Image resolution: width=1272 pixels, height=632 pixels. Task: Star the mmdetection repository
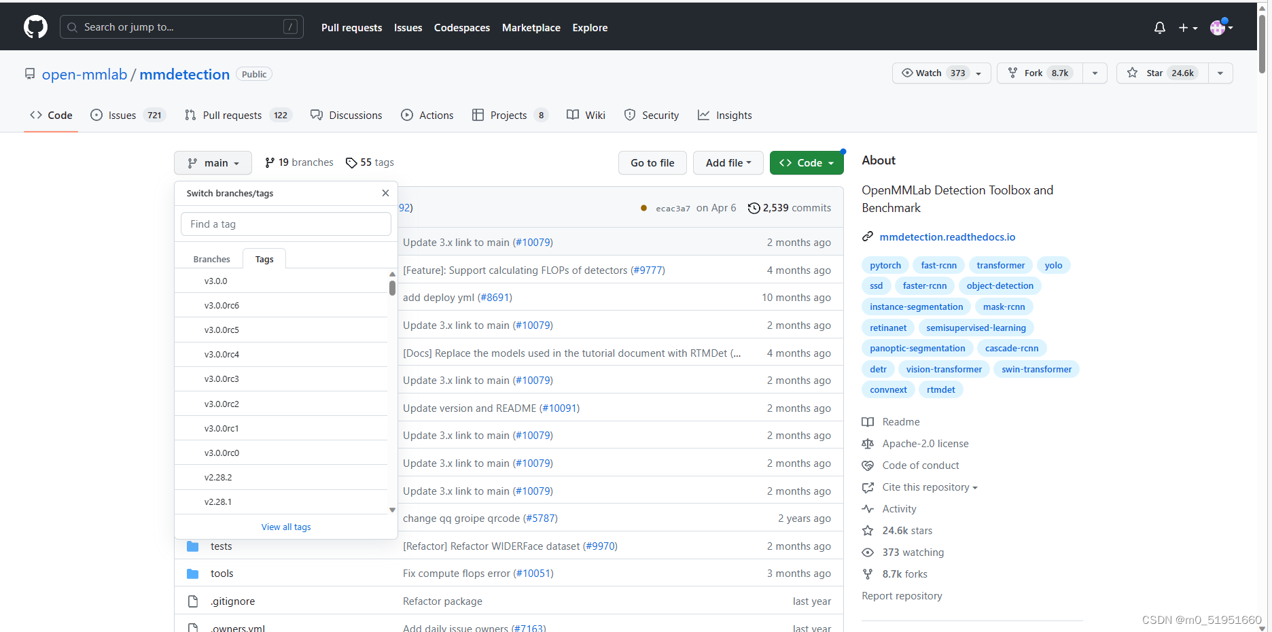pos(1162,73)
